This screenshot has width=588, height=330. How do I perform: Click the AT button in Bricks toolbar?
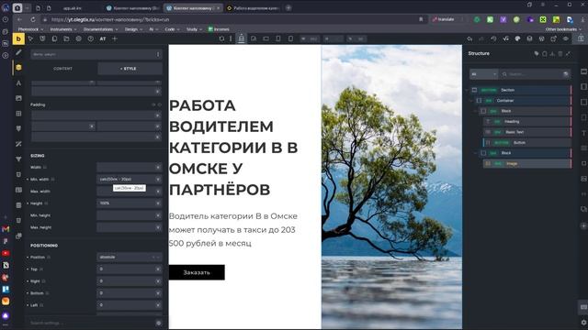click(102, 38)
